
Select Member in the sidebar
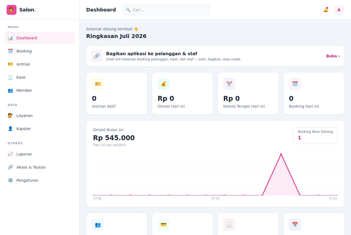pos(39,90)
